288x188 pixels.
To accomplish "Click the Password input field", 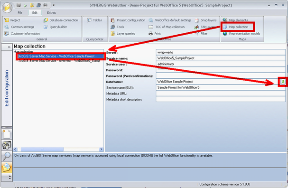I will click(221, 70).
